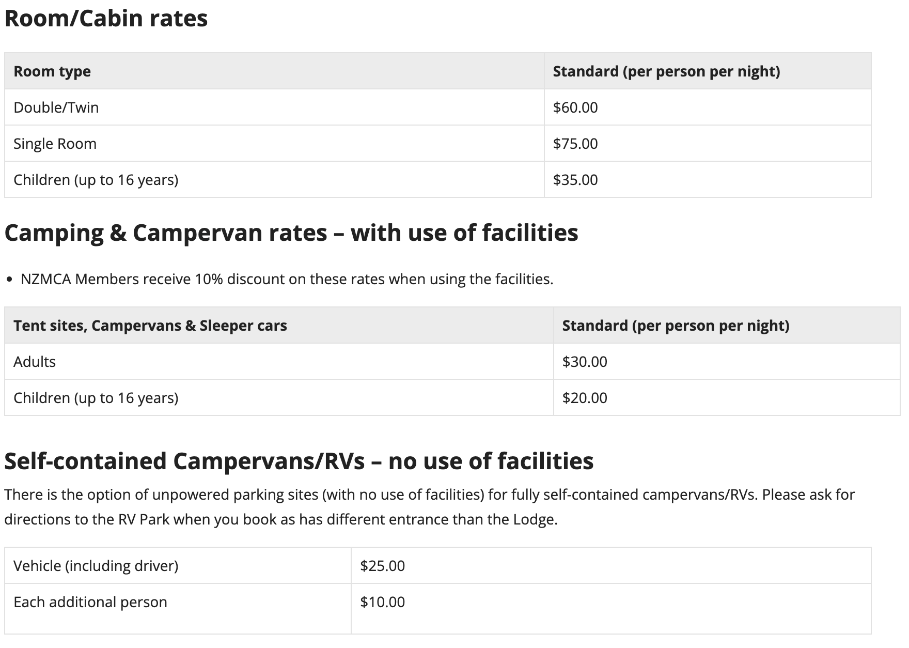This screenshot has height=648, width=909.
Task: Click the Camping & Campervan rates heading
Action: [x=291, y=233]
